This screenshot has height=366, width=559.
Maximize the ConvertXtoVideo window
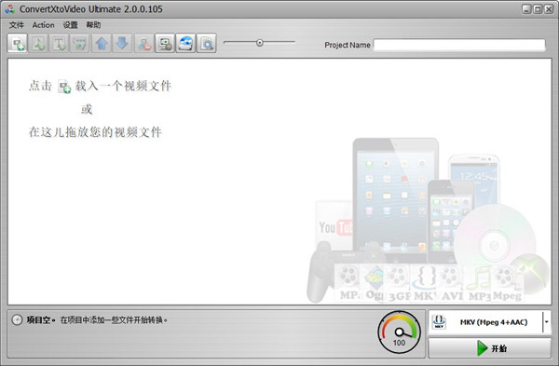[538, 9]
